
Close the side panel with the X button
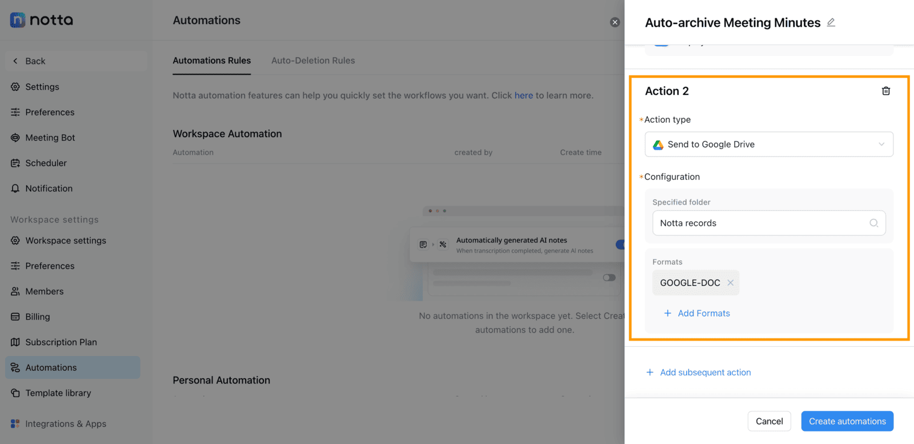click(615, 22)
